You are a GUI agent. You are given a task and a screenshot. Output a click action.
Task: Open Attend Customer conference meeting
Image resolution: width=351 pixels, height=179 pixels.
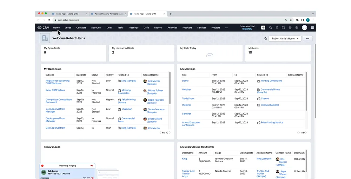pos(191,124)
